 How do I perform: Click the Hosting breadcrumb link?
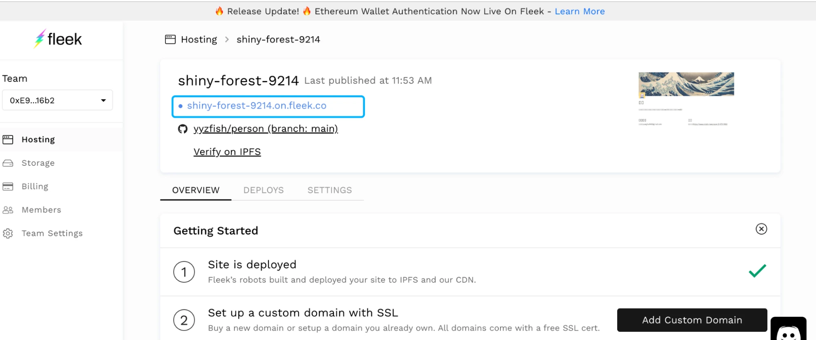(199, 39)
